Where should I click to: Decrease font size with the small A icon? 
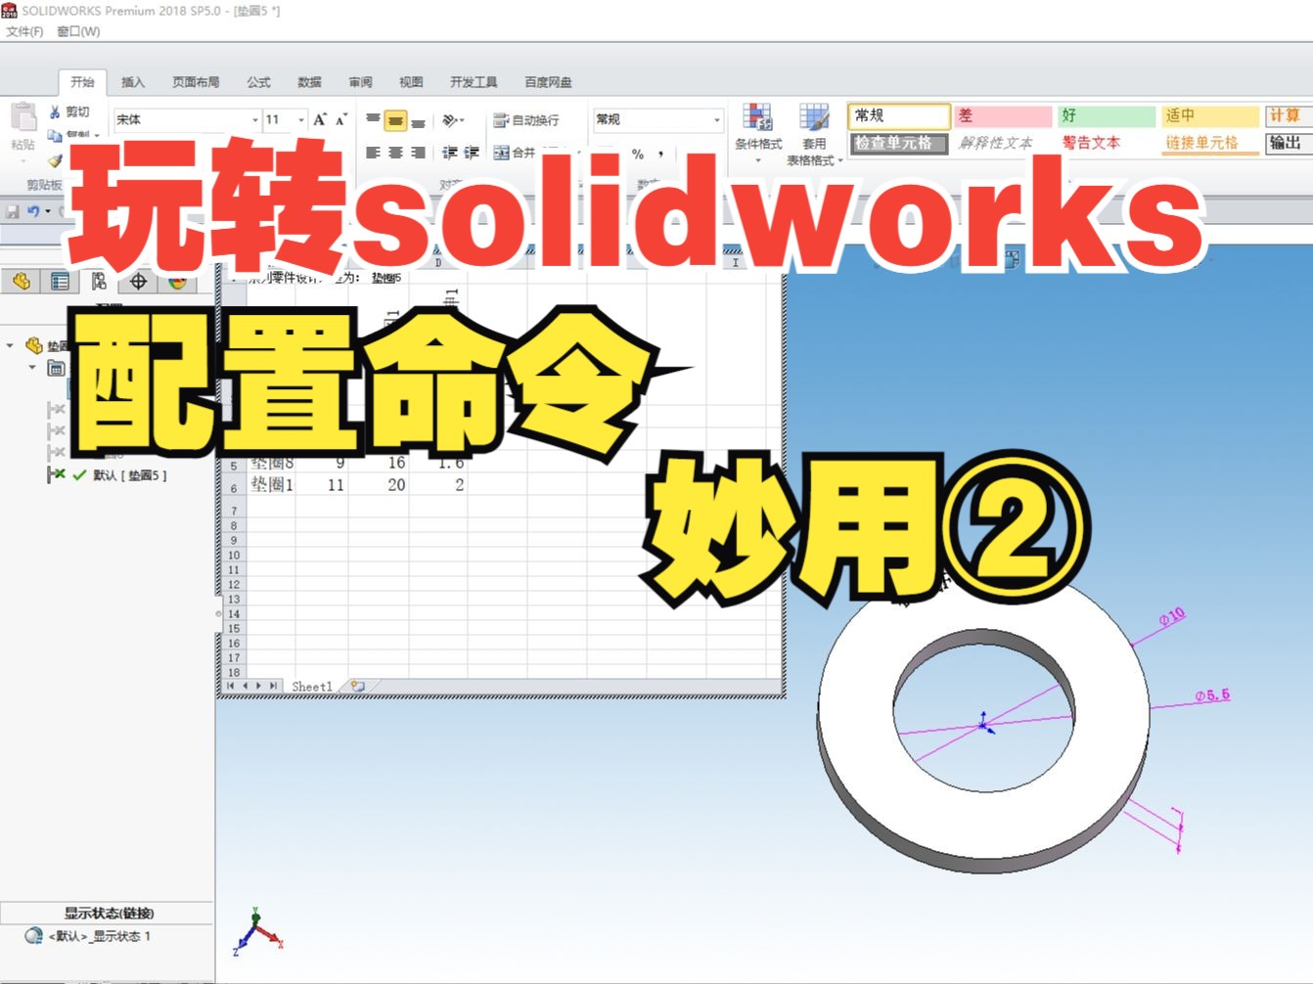point(340,119)
